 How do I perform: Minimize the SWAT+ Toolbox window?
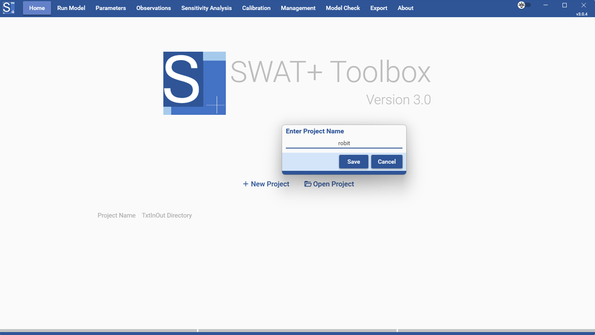545,5
